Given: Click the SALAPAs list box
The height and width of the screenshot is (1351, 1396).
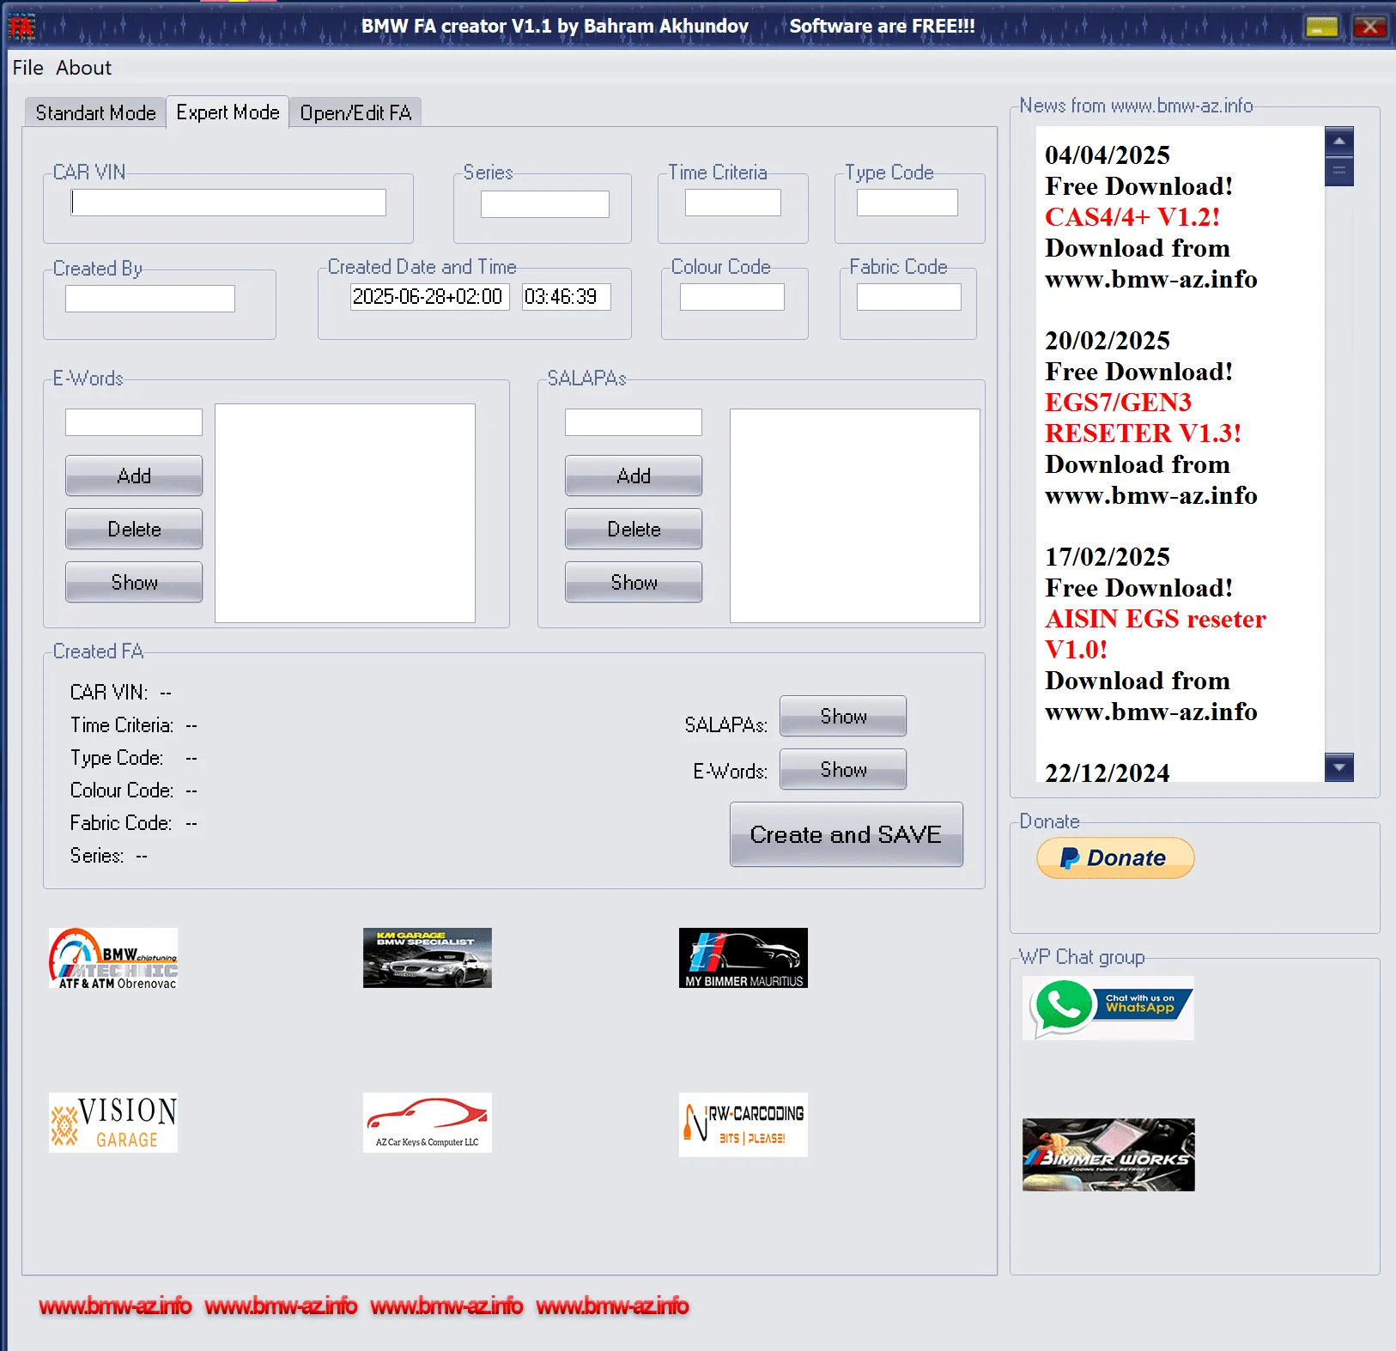Looking at the screenshot, I should pos(854,516).
